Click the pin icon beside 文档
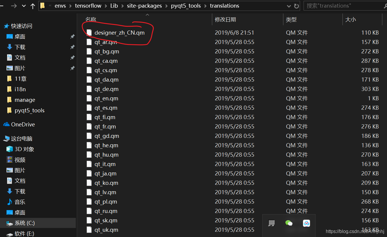The width and height of the screenshot is (387, 237). pyautogui.click(x=72, y=58)
